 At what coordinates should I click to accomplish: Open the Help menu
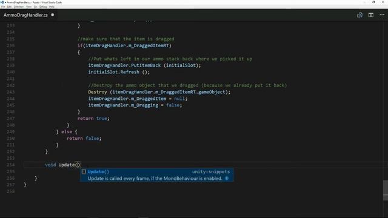click(x=52, y=7)
